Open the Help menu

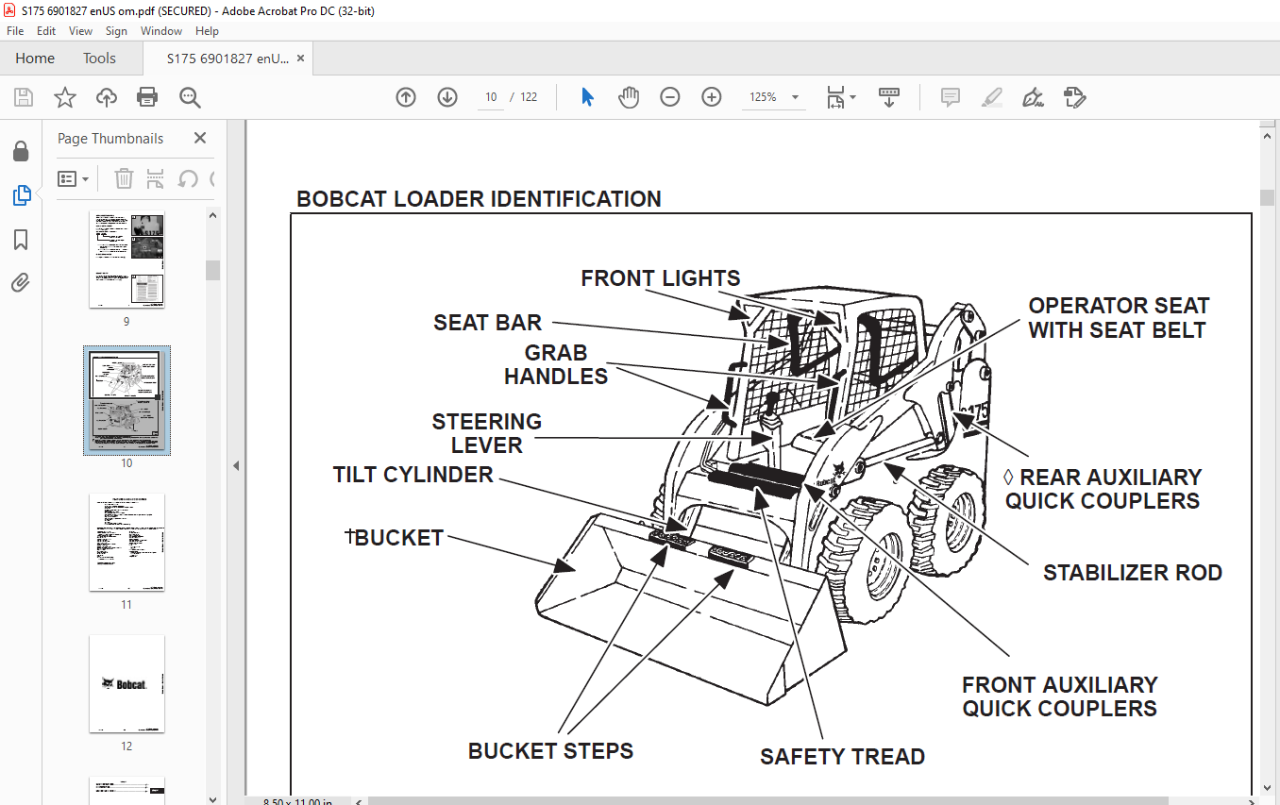[207, 31]
